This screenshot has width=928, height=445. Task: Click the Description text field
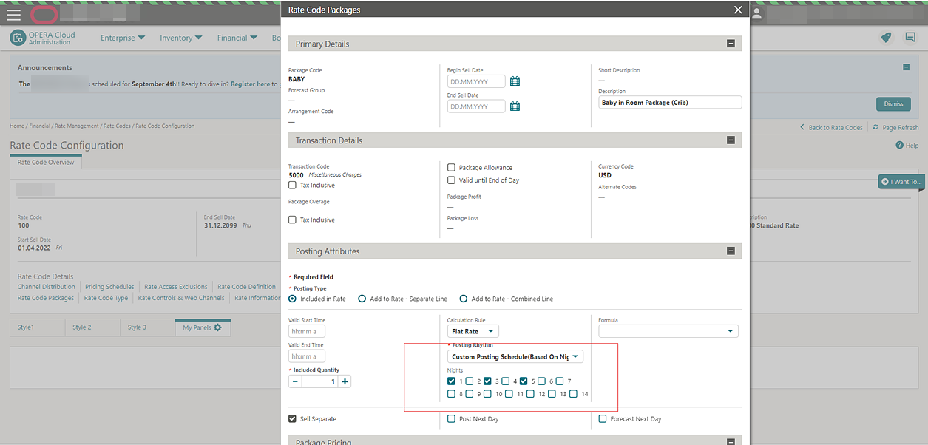pos(670,103)
